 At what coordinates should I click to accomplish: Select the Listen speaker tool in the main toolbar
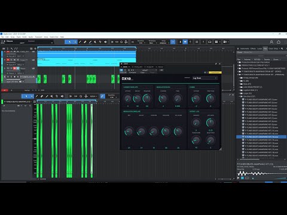click(x=105, y=42)
